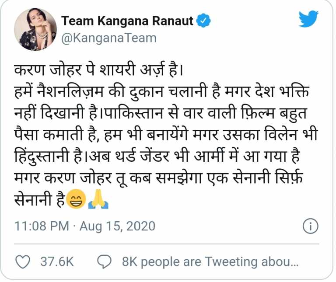
Task: Visit the @KanganaTeam handle
Action: 109,38
